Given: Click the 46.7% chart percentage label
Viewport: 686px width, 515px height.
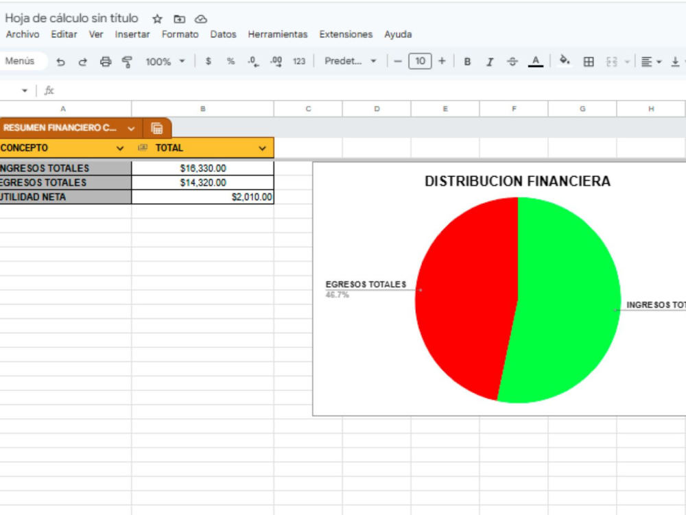Looking at the screenshot, I should [337, 295].
